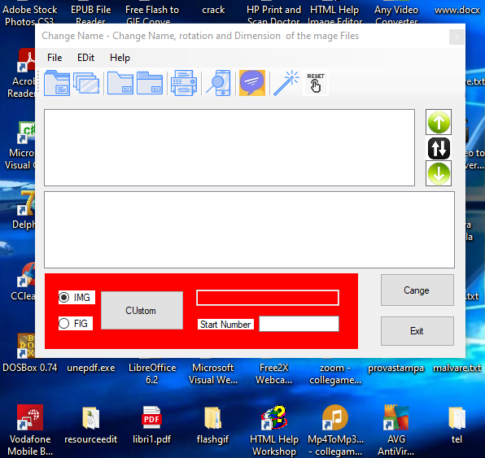
Task: Click the CUstom button
Action: (142, 311)
